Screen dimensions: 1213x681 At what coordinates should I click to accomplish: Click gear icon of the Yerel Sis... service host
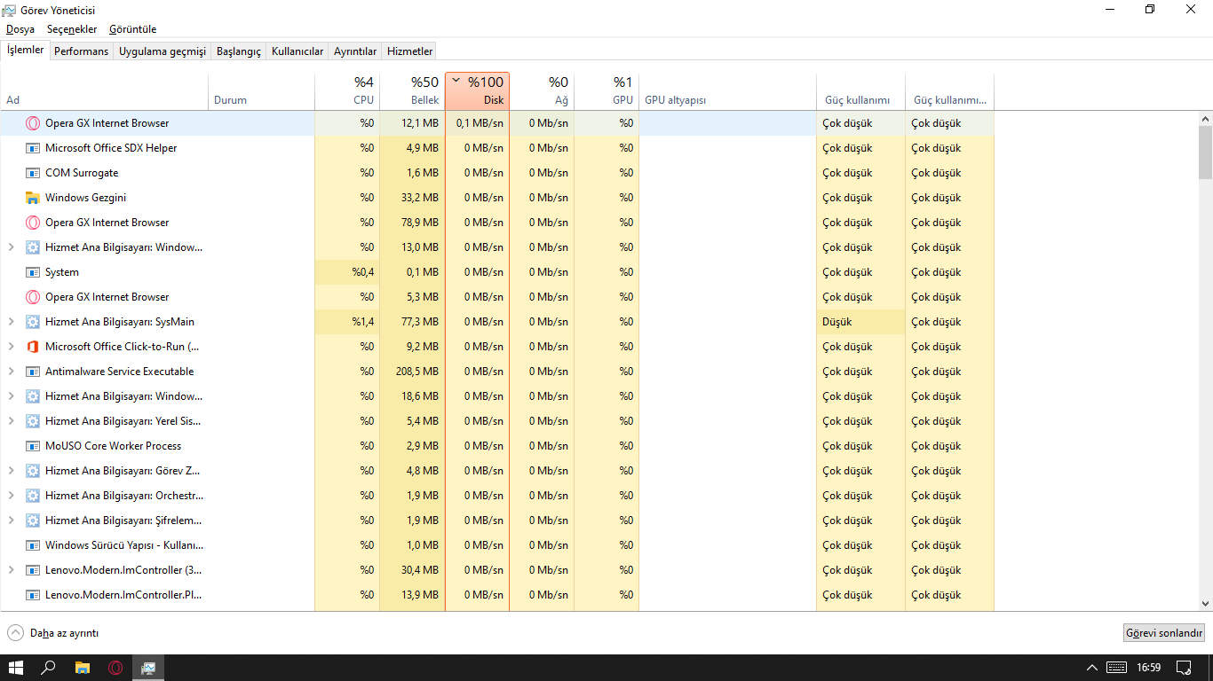pyautogui.click(x=33, y=421)
